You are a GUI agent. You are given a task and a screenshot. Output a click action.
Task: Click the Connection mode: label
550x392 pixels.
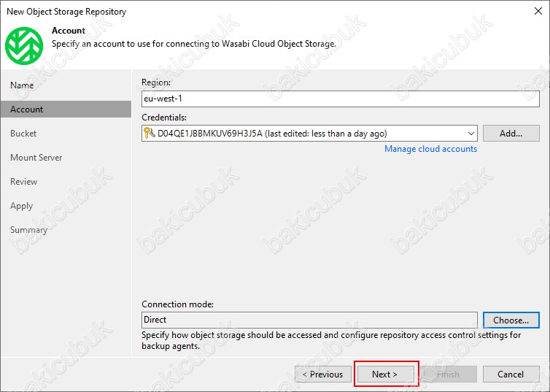click(x=177, y=304)
